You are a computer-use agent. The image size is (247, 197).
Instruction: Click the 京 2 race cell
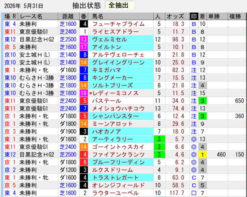[10, 170]
